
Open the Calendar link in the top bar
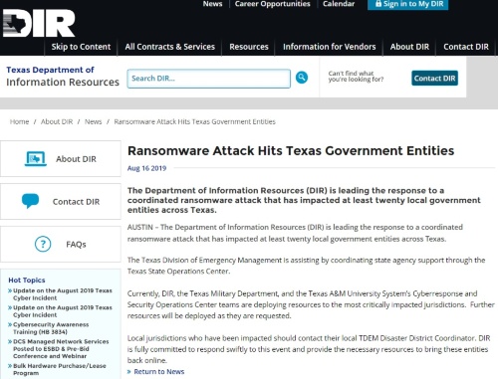click(x=339, y=4)
